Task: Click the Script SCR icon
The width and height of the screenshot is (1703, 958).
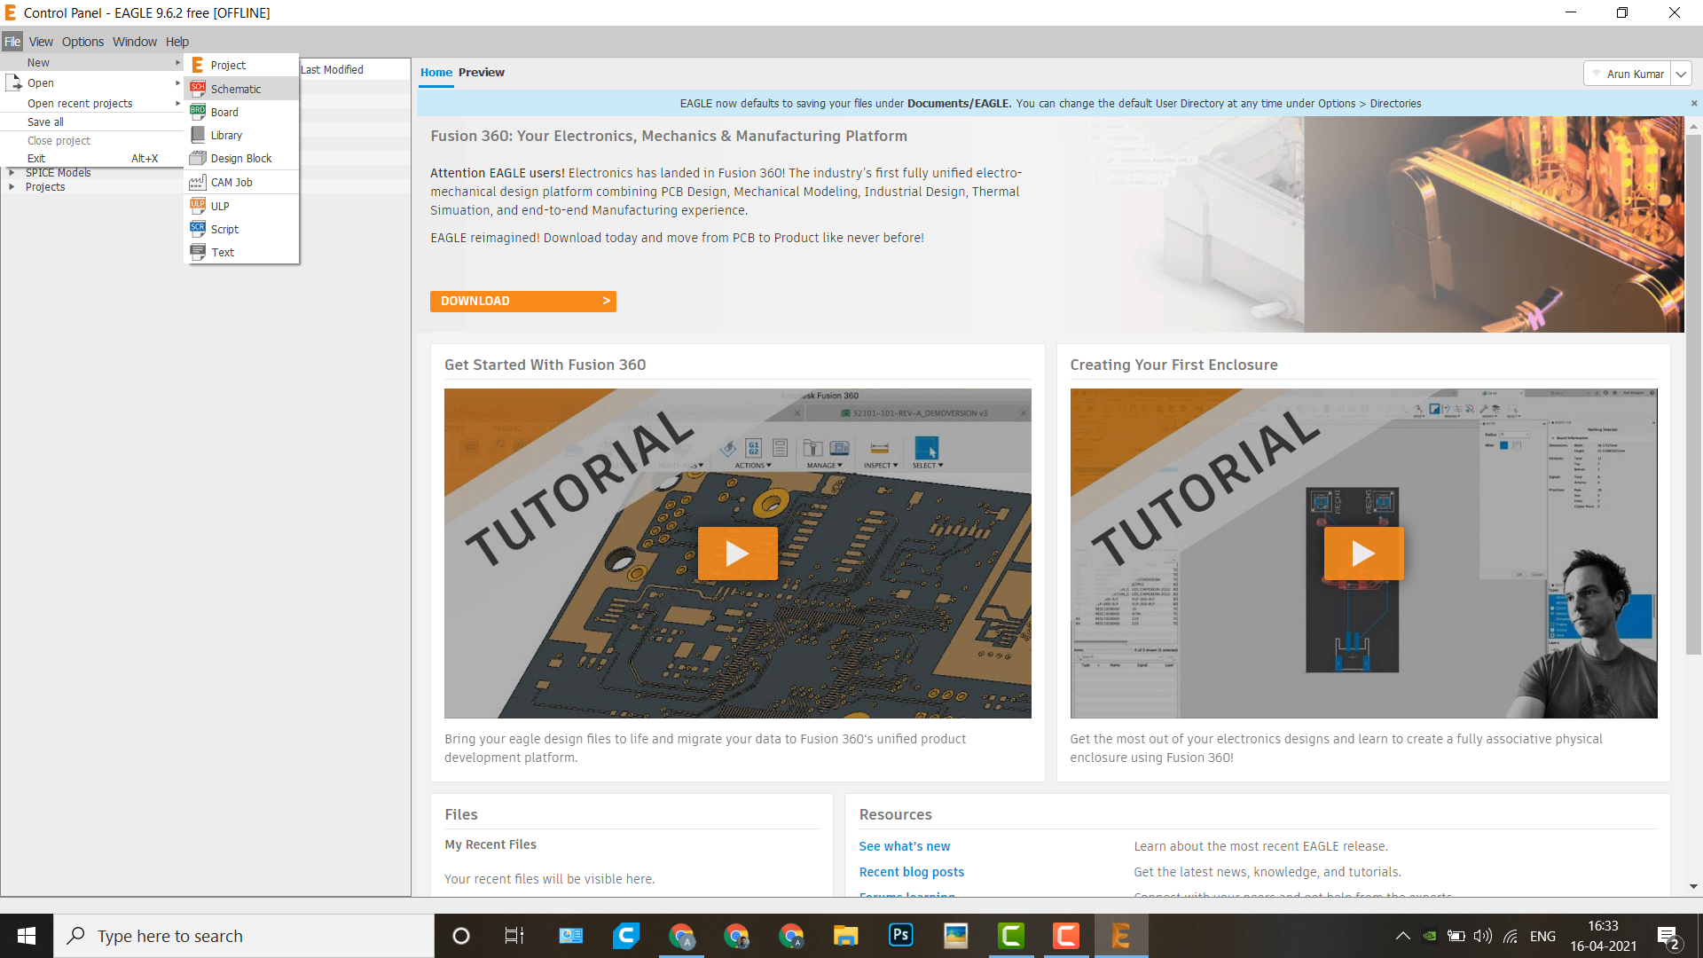Action: coord(198,229)
